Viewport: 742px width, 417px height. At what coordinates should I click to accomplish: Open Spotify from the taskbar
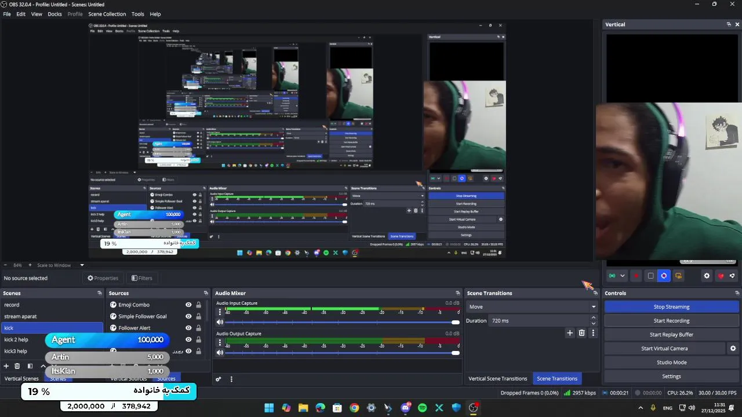(422, 408)
